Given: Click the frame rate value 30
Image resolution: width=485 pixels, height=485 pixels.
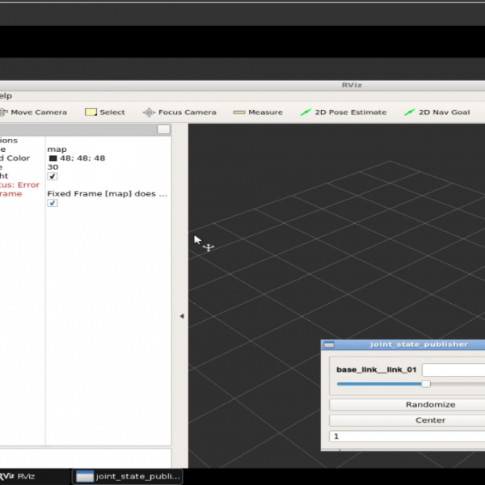Looking at the screenshot, I should 53,167.
